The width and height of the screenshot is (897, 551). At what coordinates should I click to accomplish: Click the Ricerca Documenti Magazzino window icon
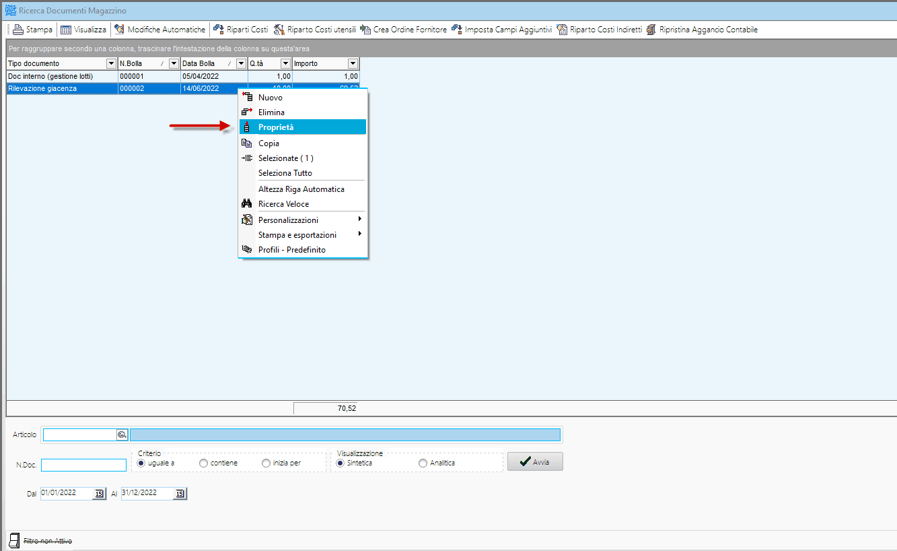coord(10,11)
